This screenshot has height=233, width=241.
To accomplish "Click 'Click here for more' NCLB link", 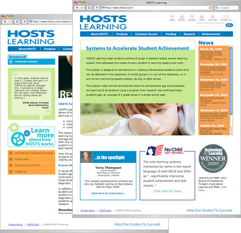I will [x=167, y=191].
